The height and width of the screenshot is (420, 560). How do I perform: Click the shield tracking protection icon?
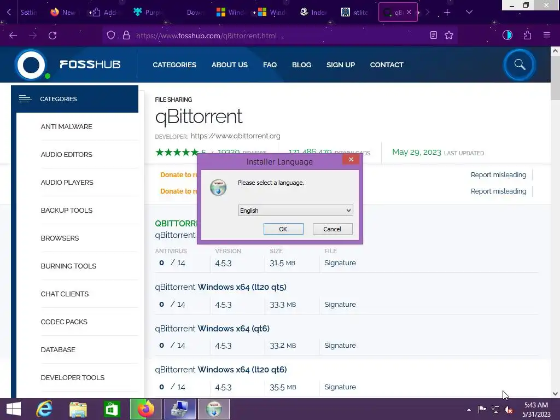(111, 36)
